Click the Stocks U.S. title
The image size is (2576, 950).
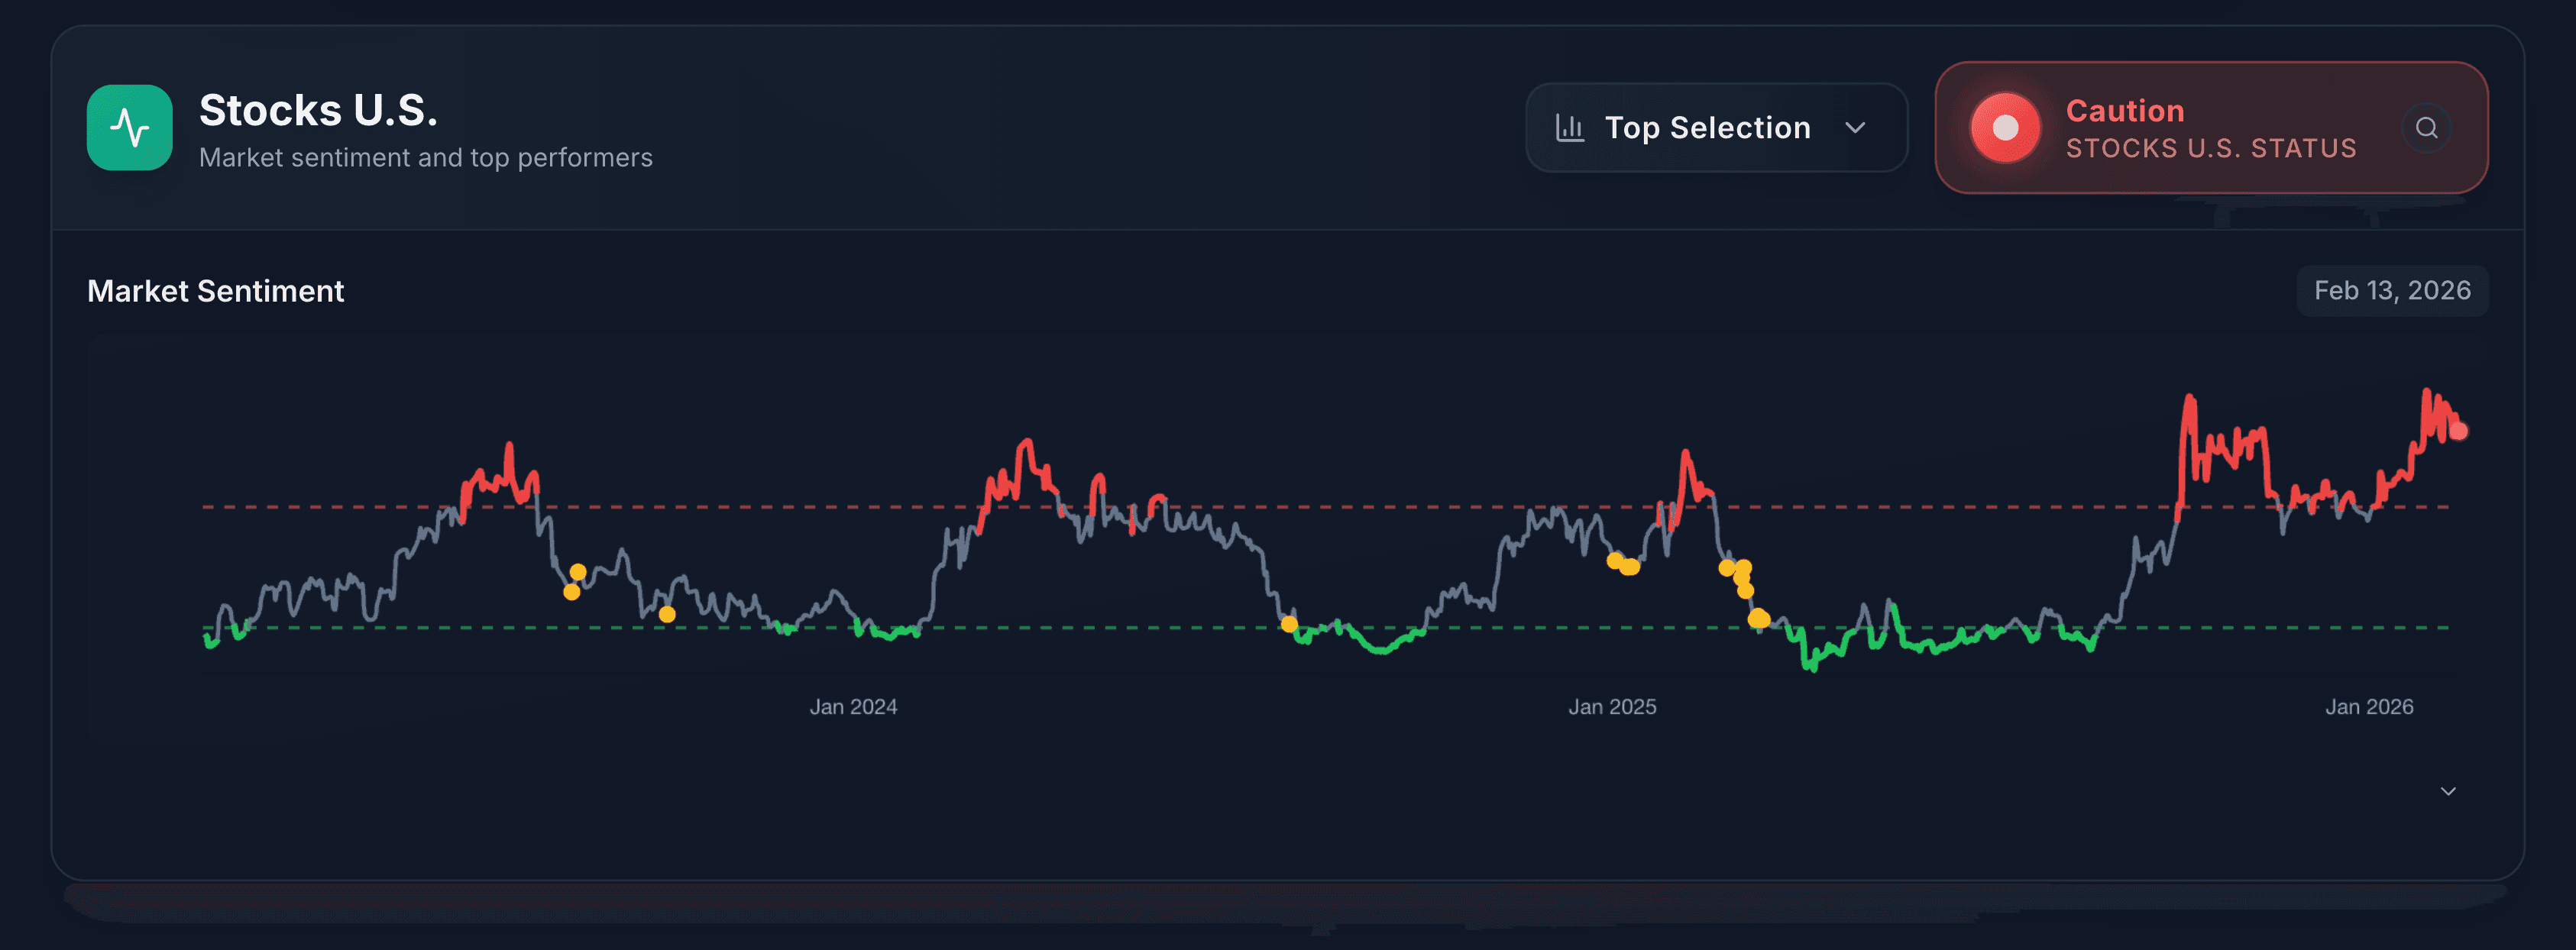click(x=318, y=110)
